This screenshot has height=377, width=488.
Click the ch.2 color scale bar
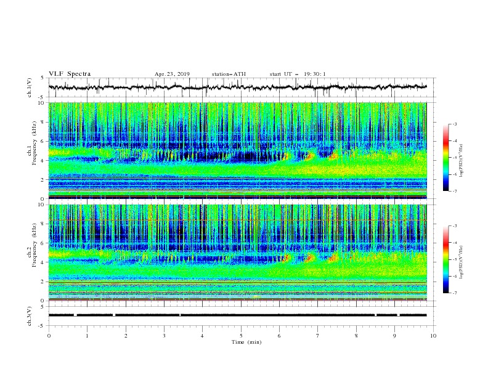(x=445, y=259)
